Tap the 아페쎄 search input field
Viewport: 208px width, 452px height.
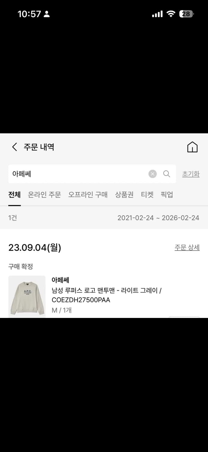(75, 174)
